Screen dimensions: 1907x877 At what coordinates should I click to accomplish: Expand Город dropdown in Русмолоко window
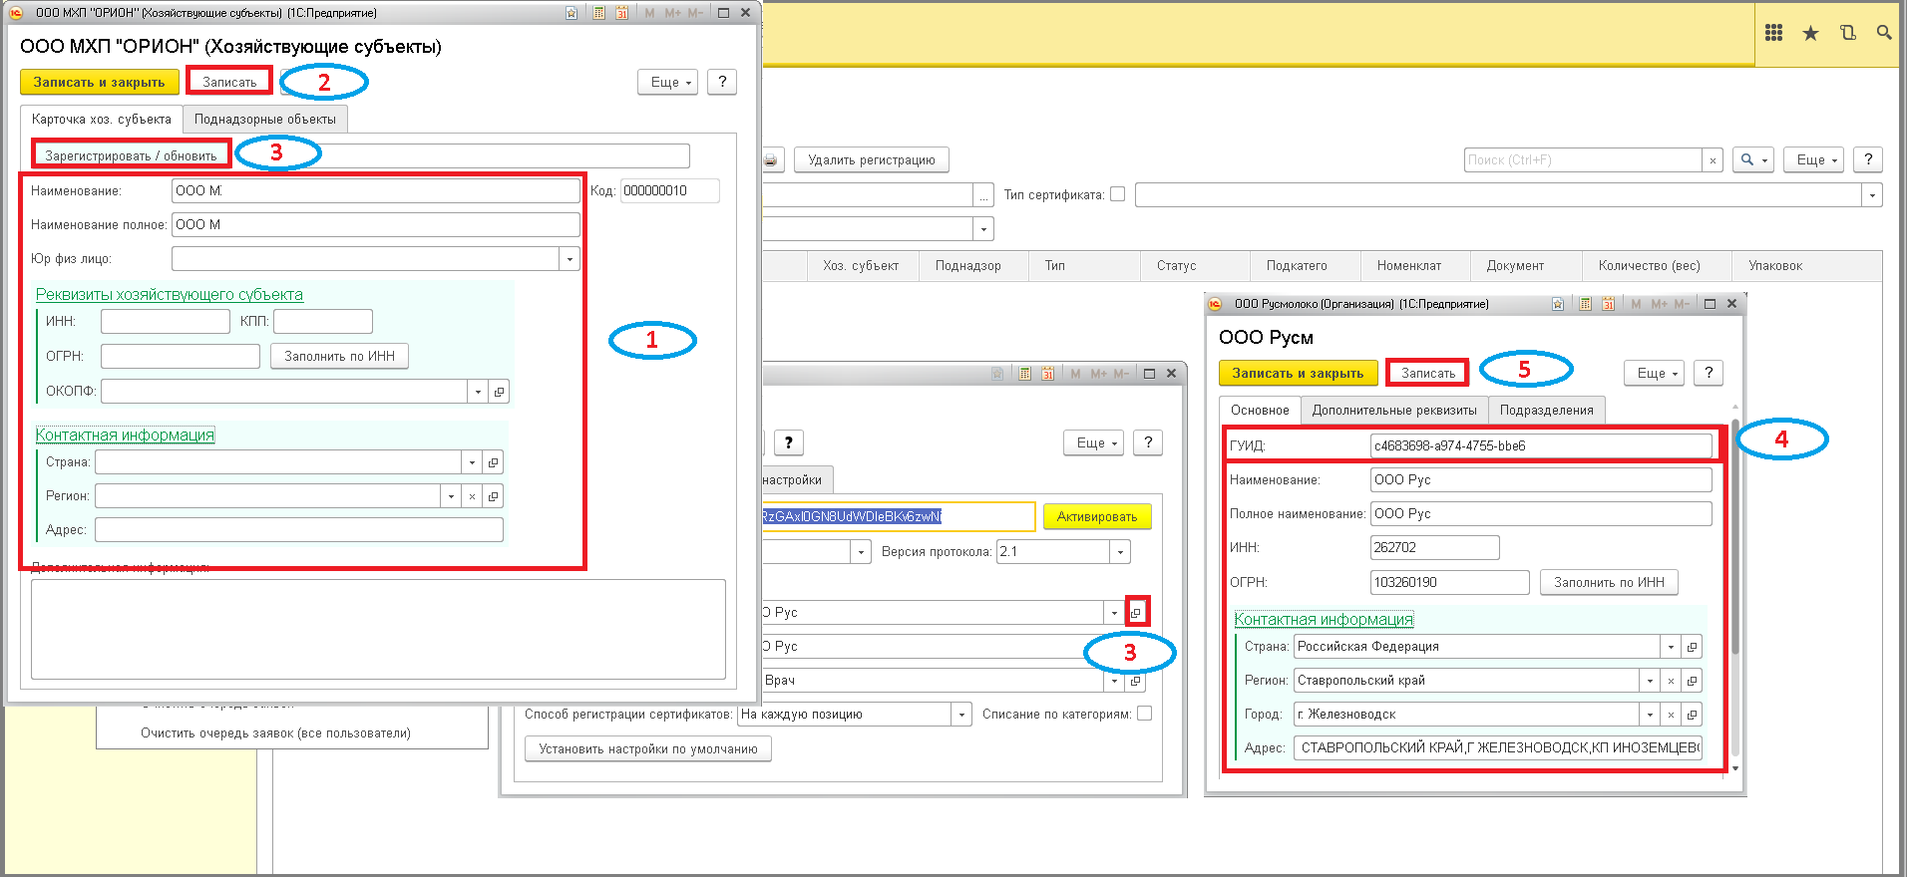coord(1650,715)
